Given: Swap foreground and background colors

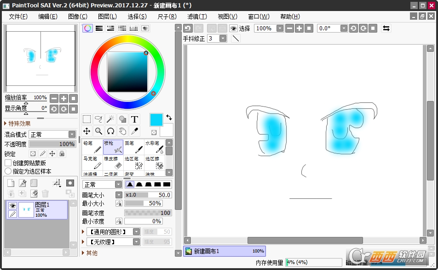Looking at the screenshot, I should [169, 118].
